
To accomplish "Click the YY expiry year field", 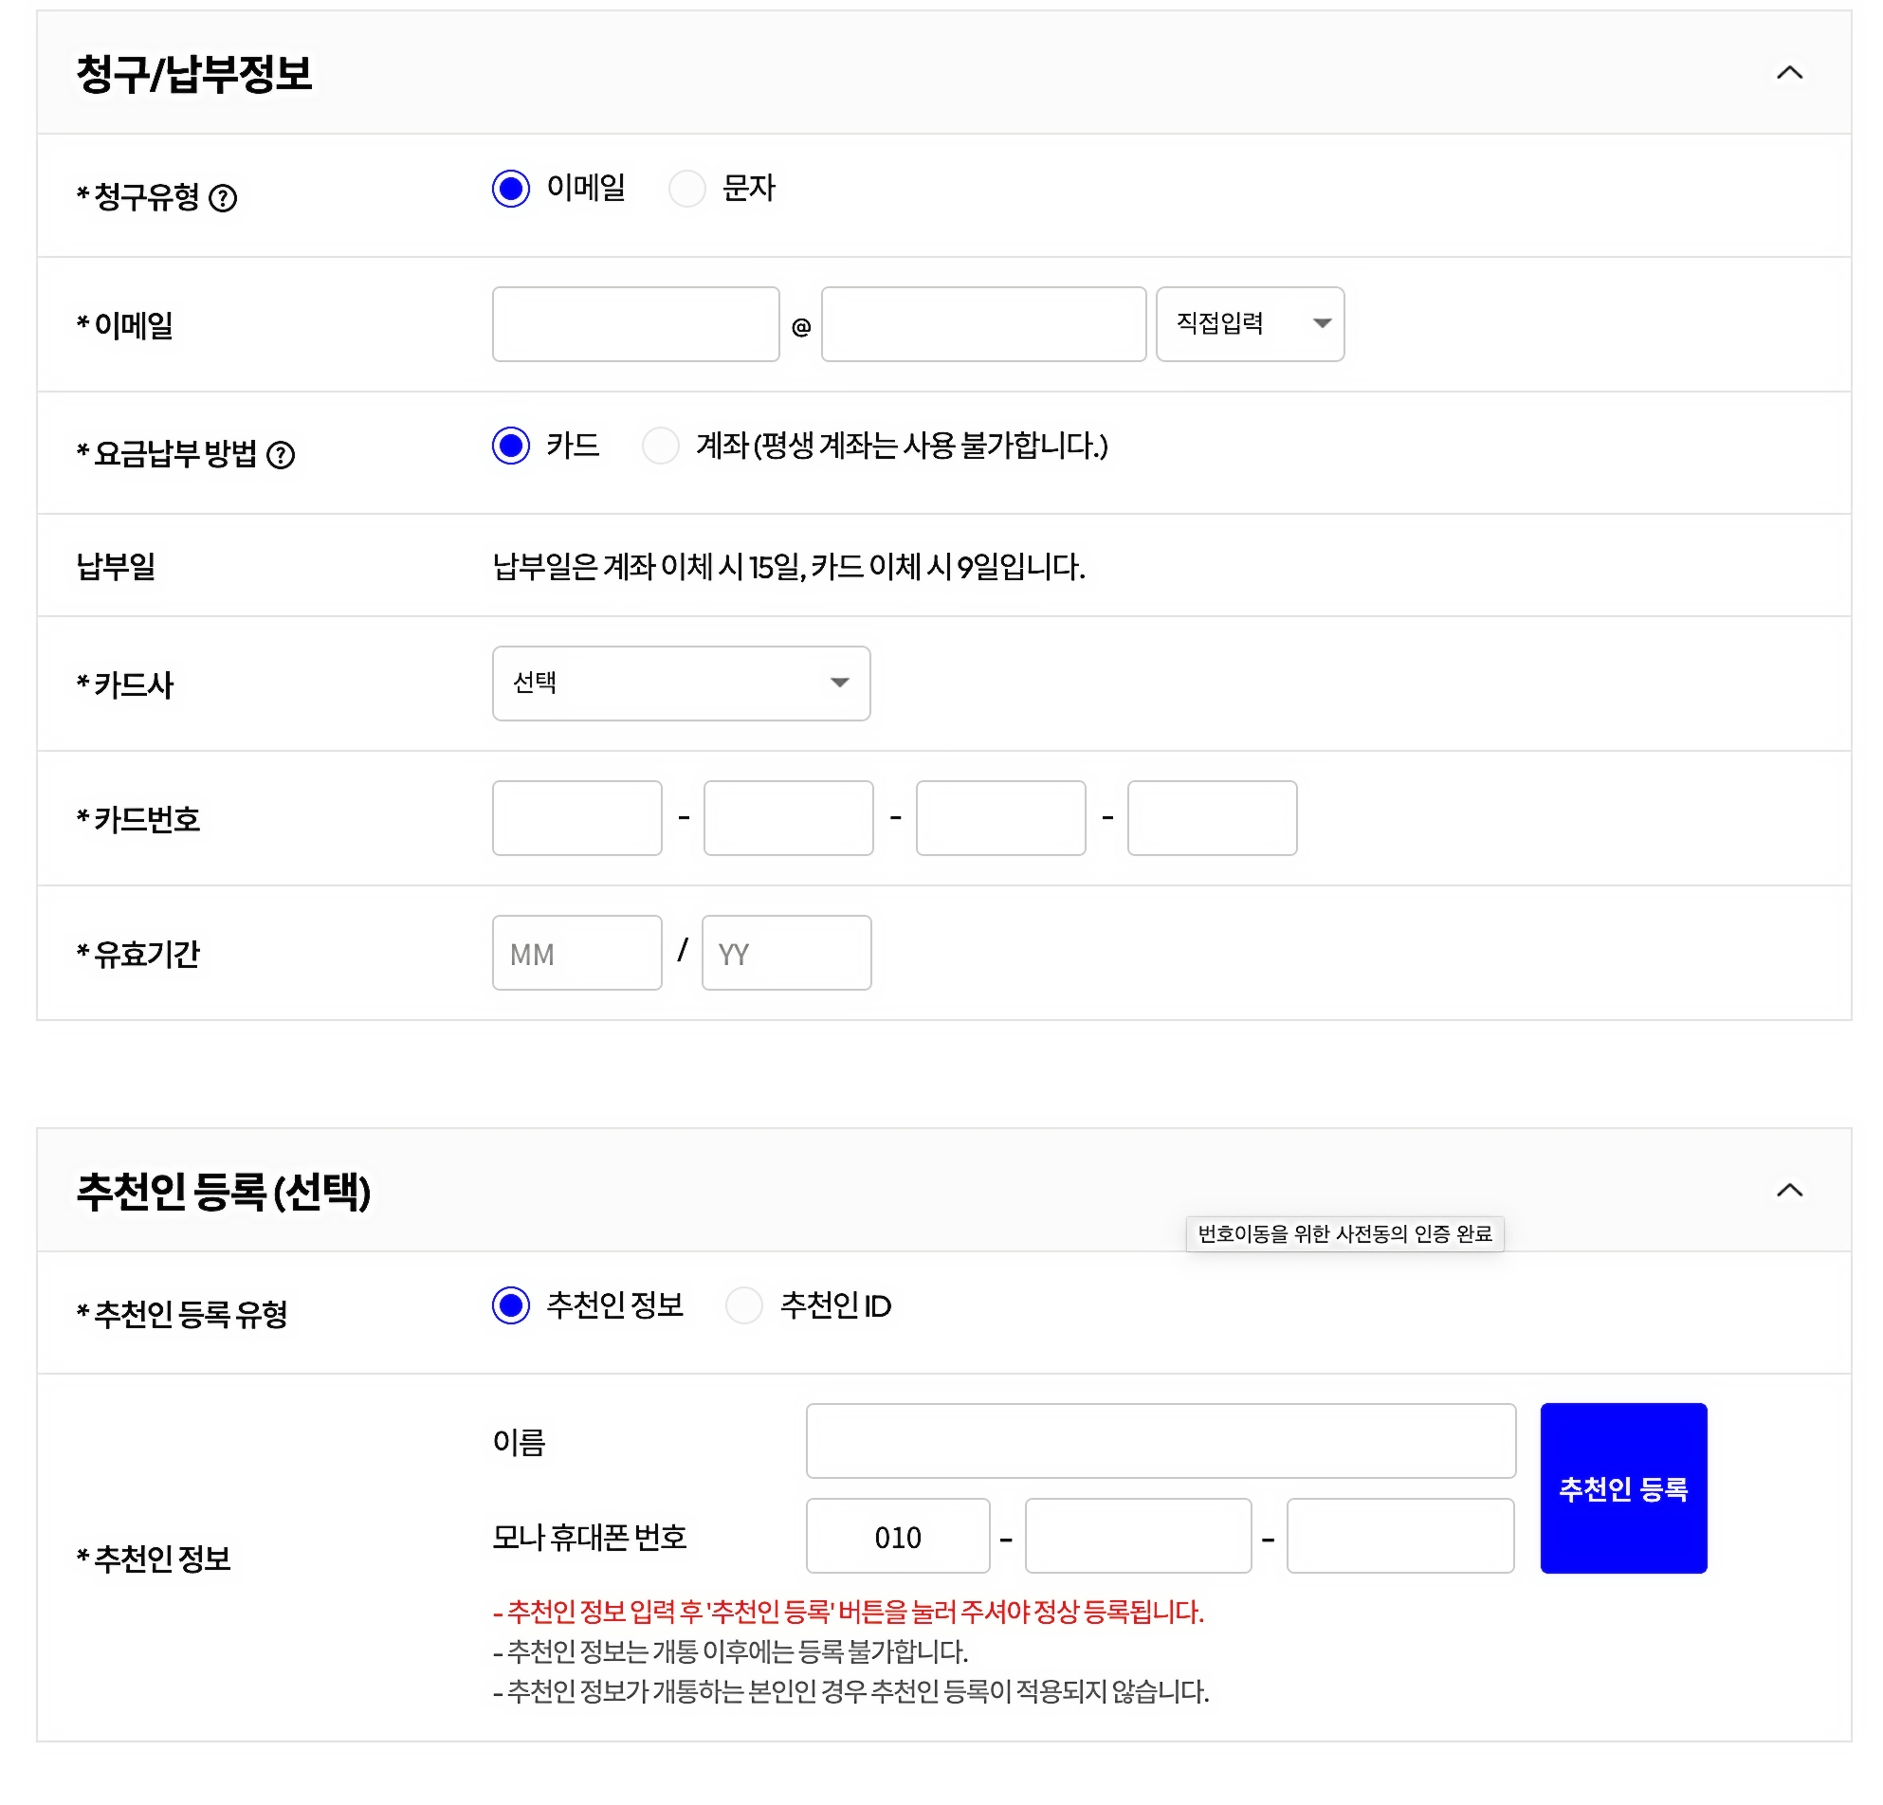I will point(786,952).
